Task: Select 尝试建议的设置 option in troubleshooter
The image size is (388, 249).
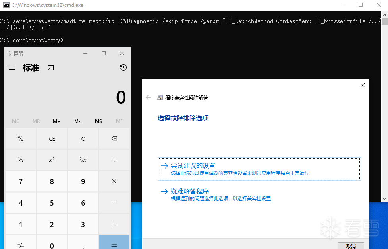Action: pyautogui.click(x=259, y=169)
